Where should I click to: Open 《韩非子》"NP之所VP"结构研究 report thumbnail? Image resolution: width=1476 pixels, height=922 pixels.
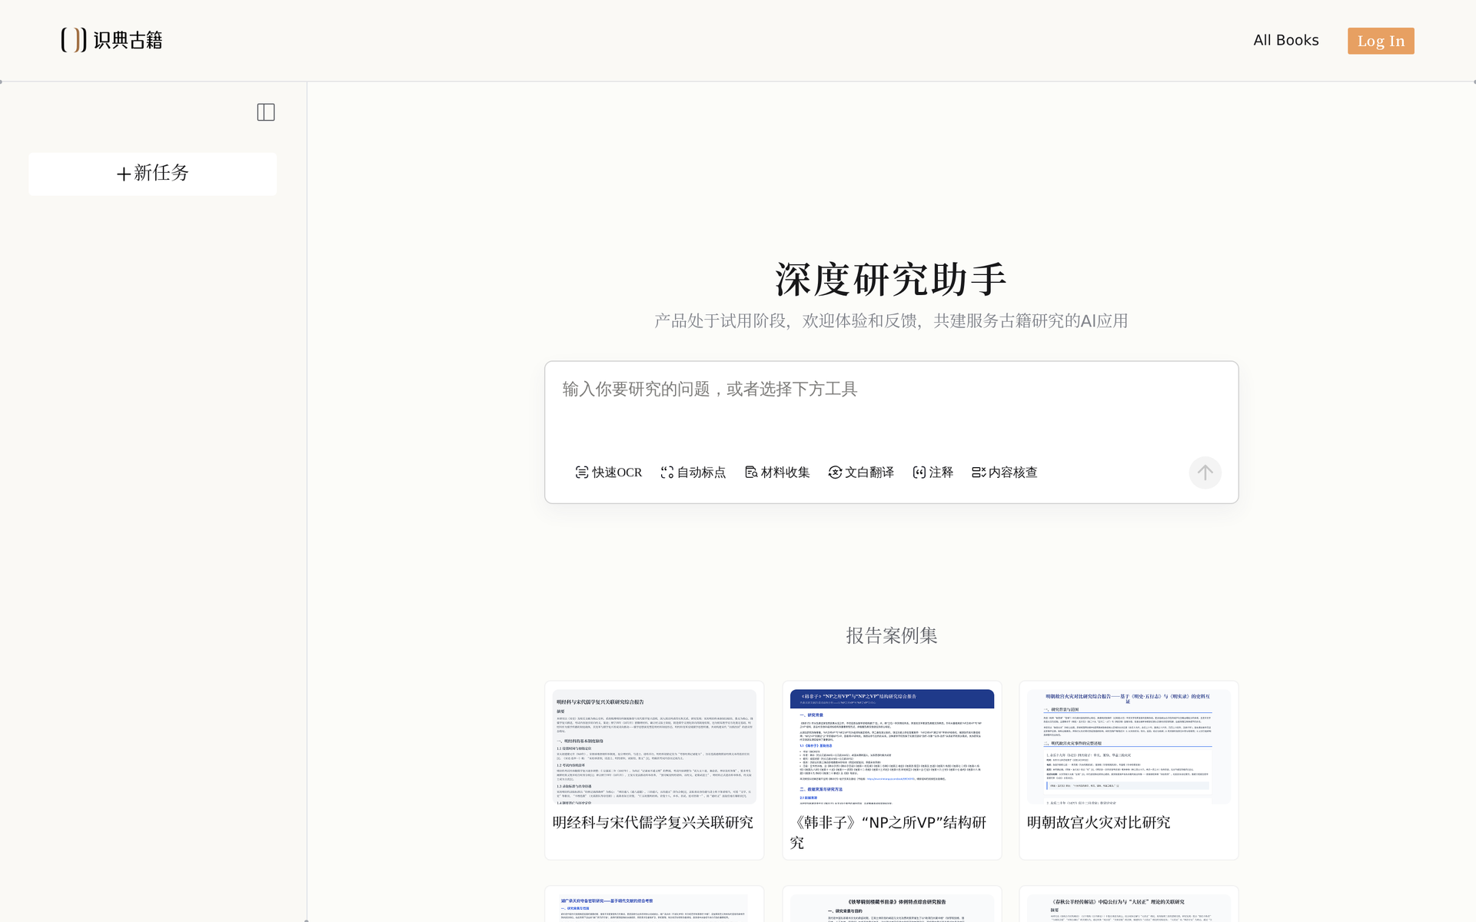[892, 747]
